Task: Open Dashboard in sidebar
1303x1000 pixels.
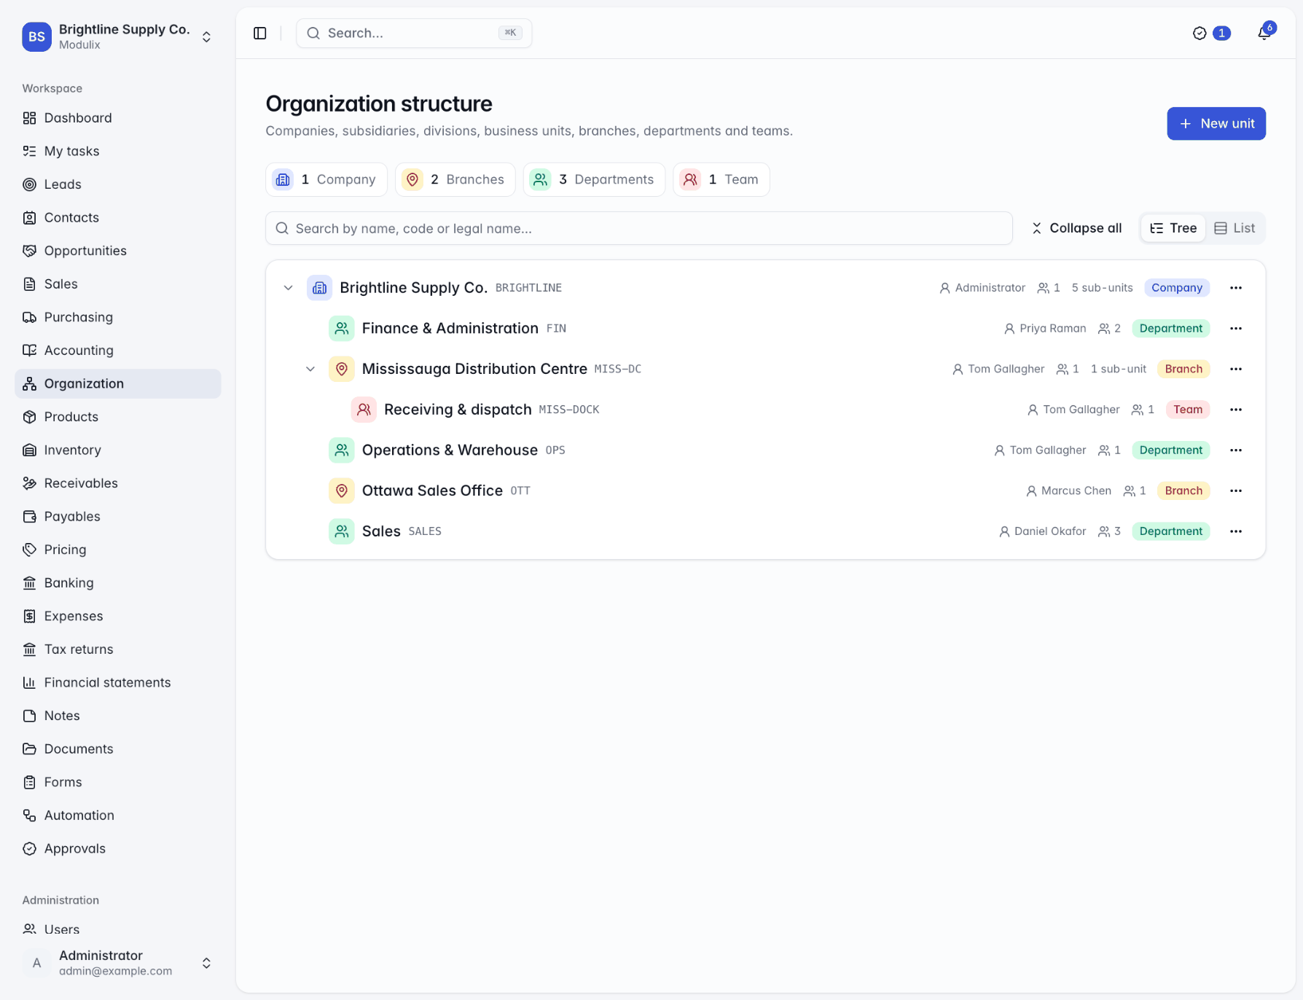Action: click(x=118, y=118)
